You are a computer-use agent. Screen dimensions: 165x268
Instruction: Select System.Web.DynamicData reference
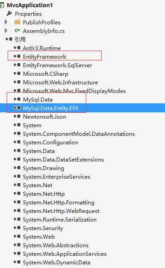[57, 262]
